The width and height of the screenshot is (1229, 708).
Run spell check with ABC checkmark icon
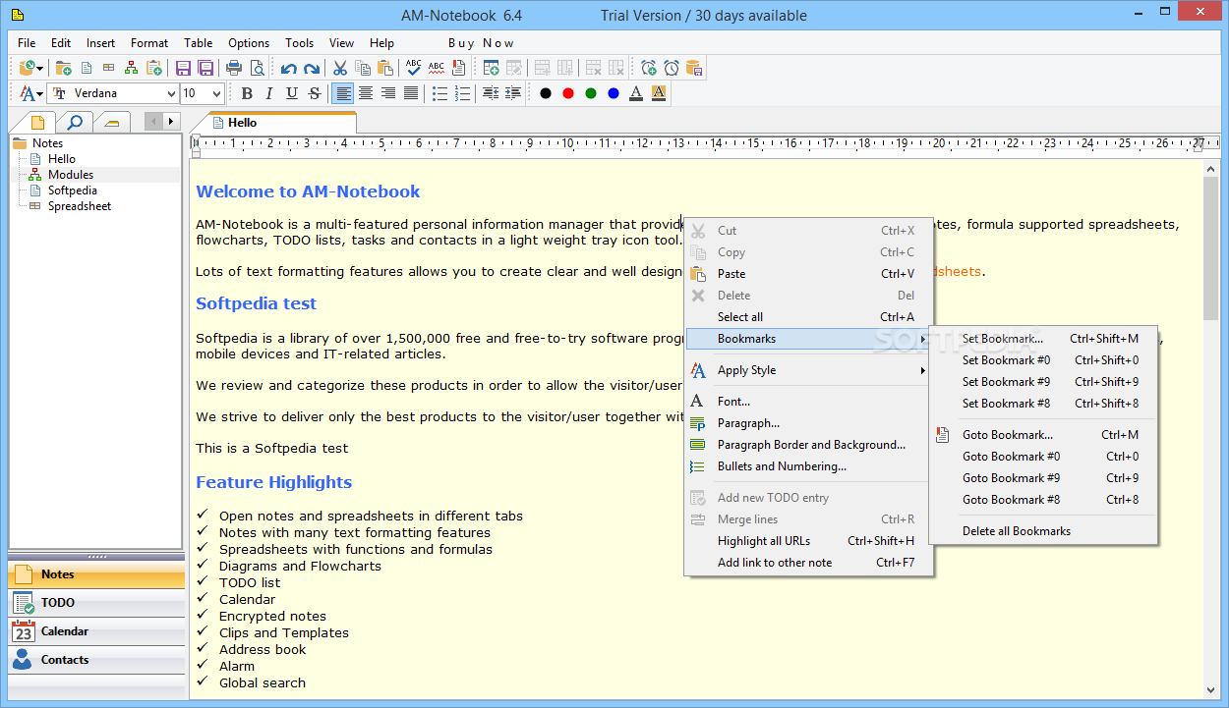pyautogui.click(x=414, y=68)
